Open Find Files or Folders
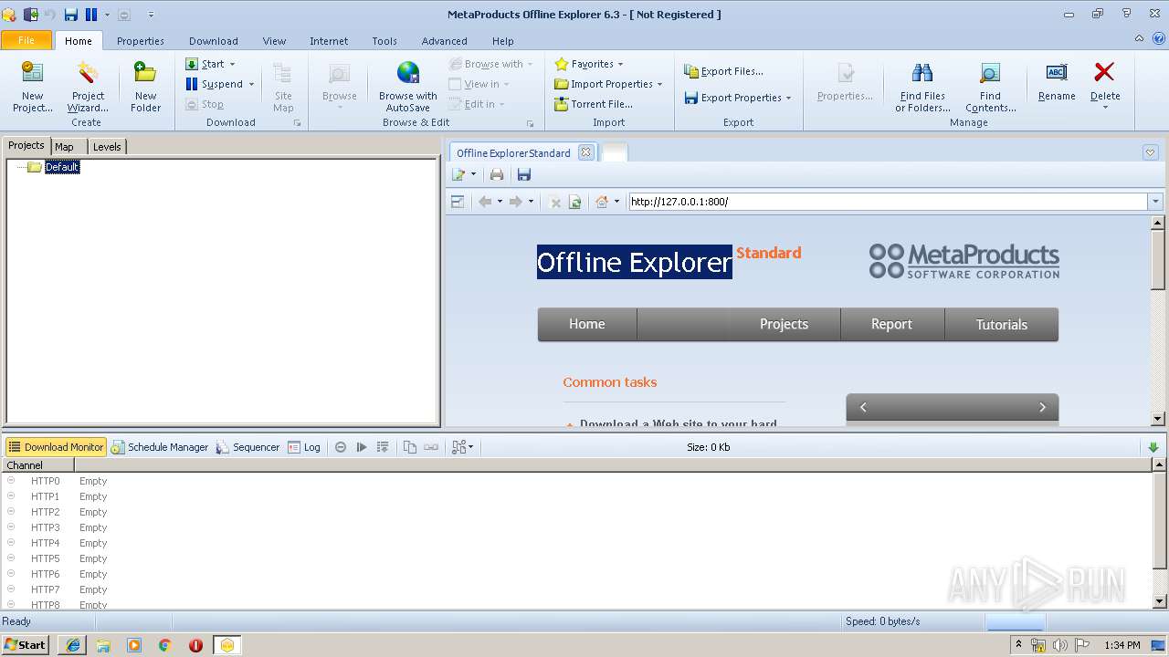The image size is (1169, 657). [x=922, y=87]
